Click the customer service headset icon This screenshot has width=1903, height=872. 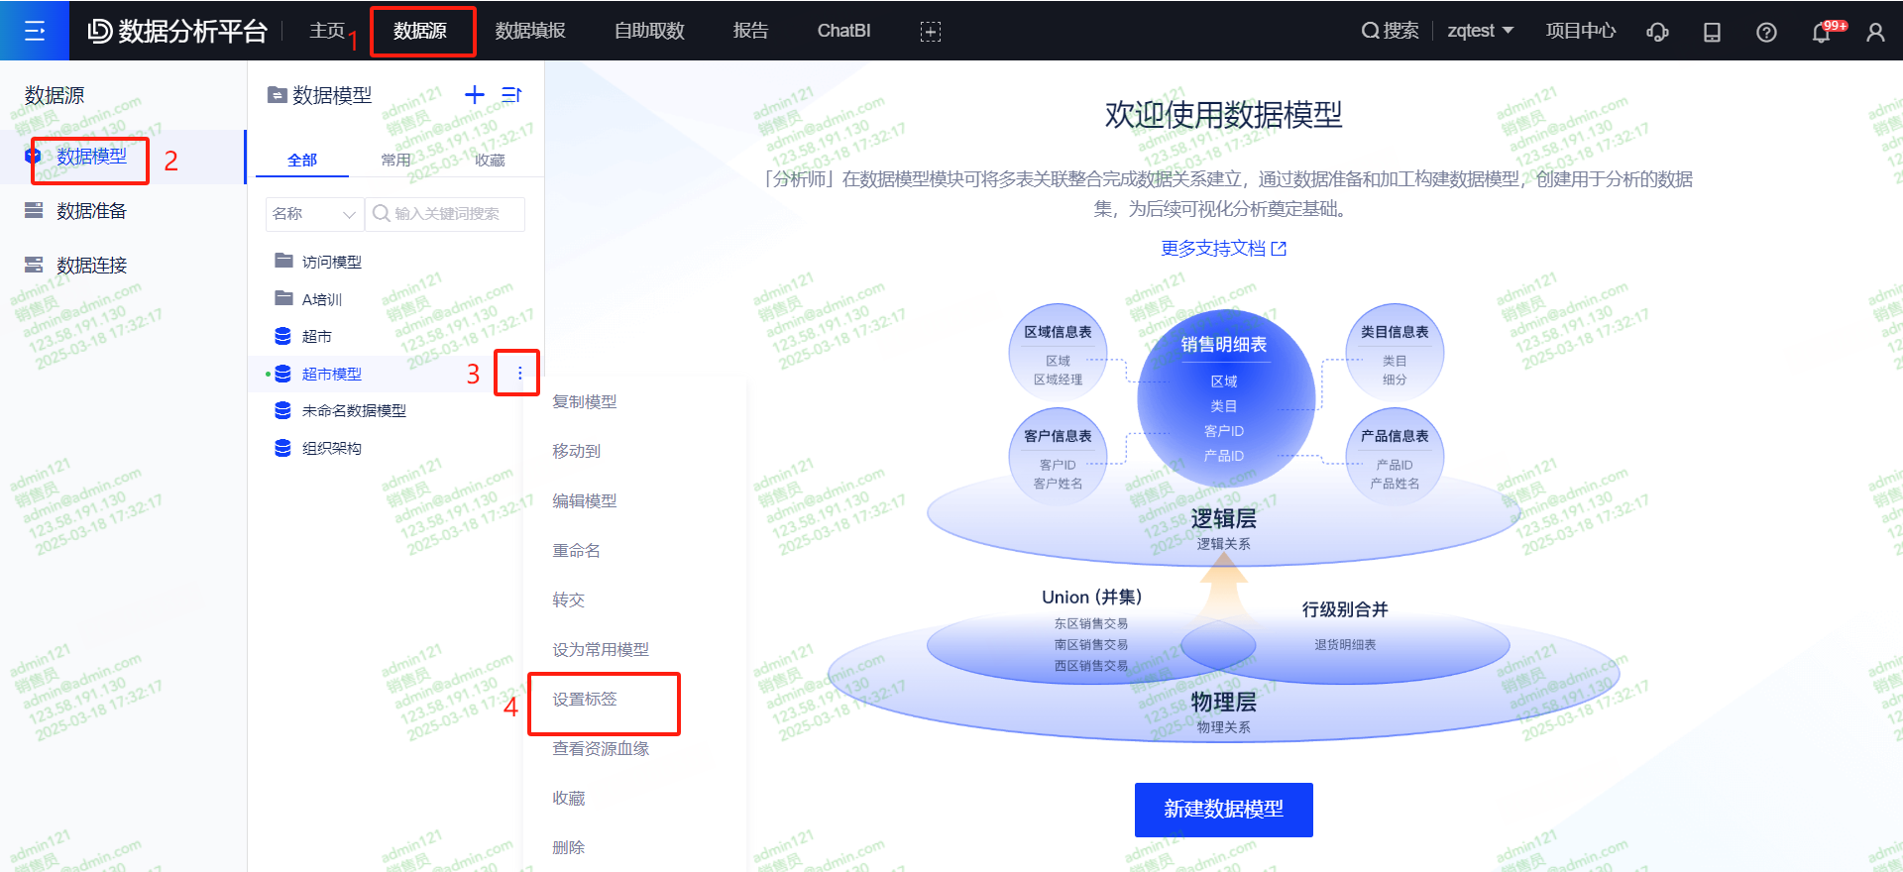[x=1657, y=32]
